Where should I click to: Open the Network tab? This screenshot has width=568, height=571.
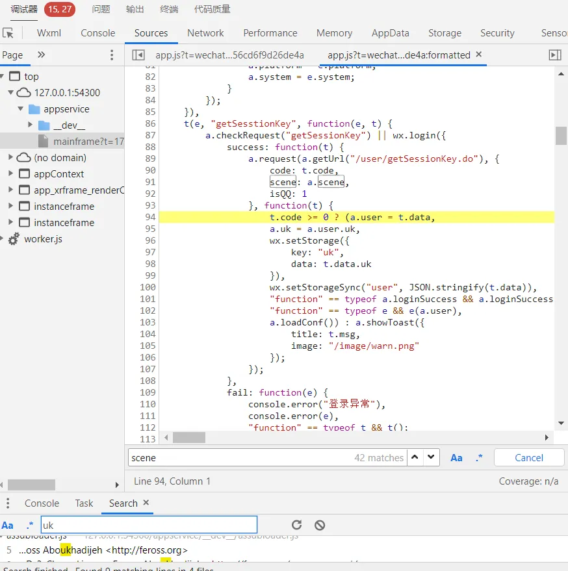205,33
